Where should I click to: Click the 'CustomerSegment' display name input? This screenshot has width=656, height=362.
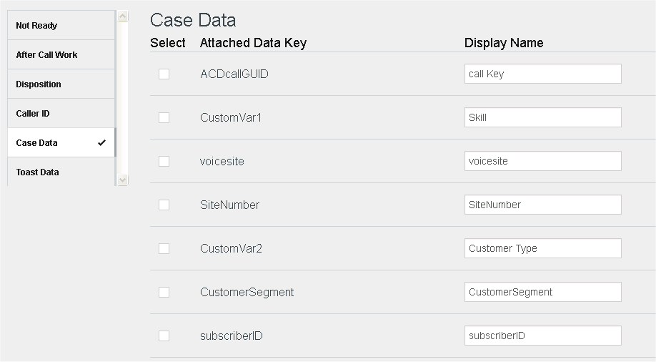point(542,292)
